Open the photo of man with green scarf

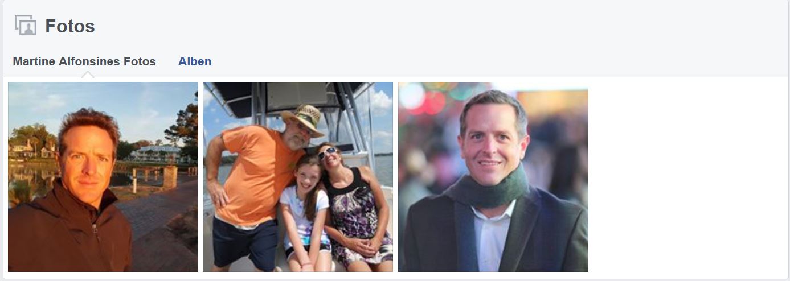pos(493,177)
